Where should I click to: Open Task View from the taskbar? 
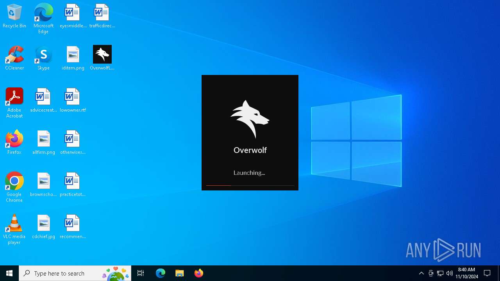pyautogui.click(x=141, y=273)
